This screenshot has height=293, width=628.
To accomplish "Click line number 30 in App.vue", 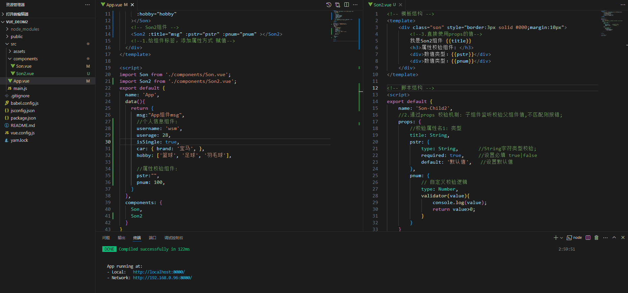I will pos(108,142).
